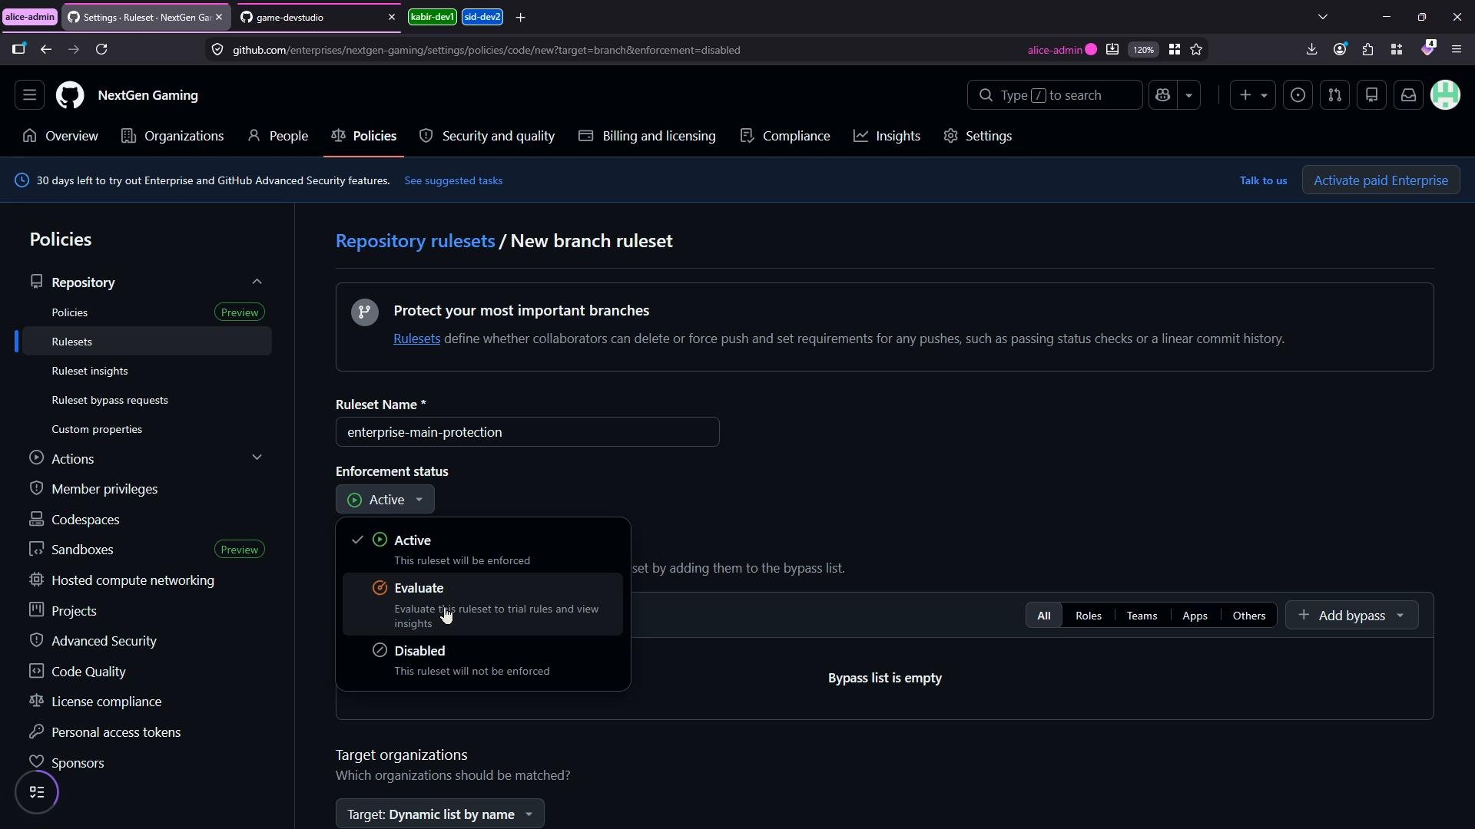Viewport: 1475px width, 829px height.
Task: Filter bypass list by Roles
Action: [1088, 616]
